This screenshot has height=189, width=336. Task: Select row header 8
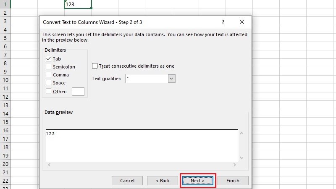coord(5,63)
